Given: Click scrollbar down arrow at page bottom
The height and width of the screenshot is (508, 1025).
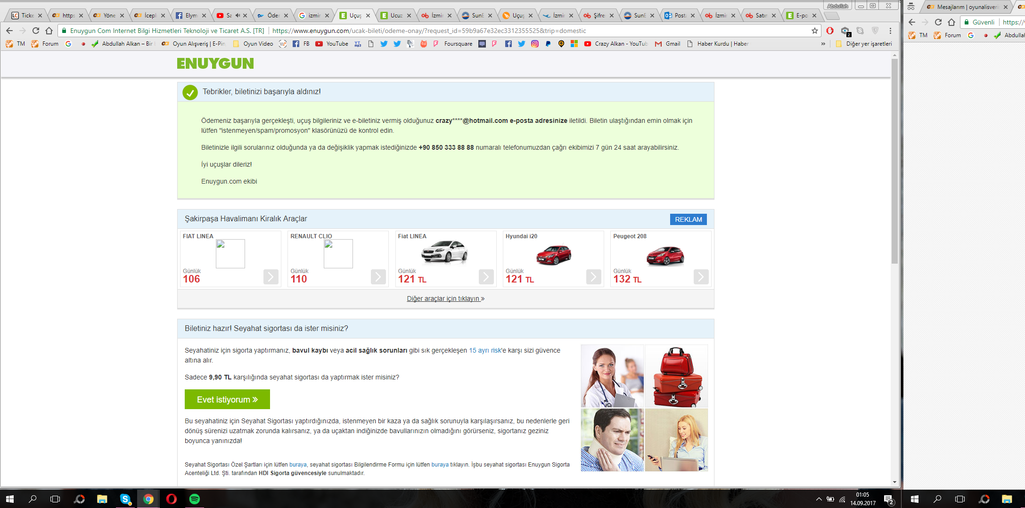Looking at the screenshot, I should pyautogui.click(x=894, y=482).
